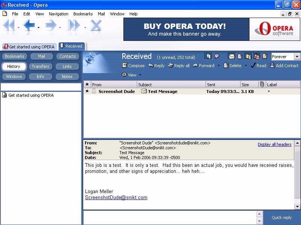Viewport: 301px width, 225px height.
Task: Open dropdown next to fast forward button
Action: (85, 27)
